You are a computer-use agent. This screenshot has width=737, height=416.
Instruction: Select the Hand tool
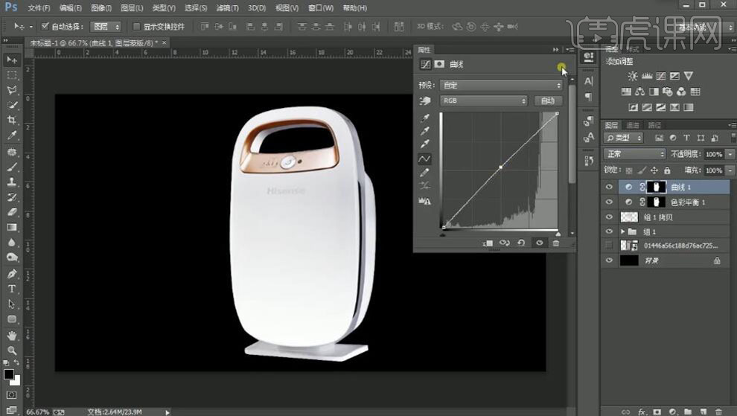coord(12,335)
